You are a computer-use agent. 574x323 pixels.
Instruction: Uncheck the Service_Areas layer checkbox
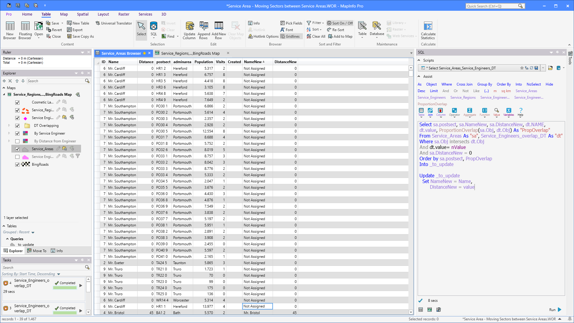coord(17,149)
